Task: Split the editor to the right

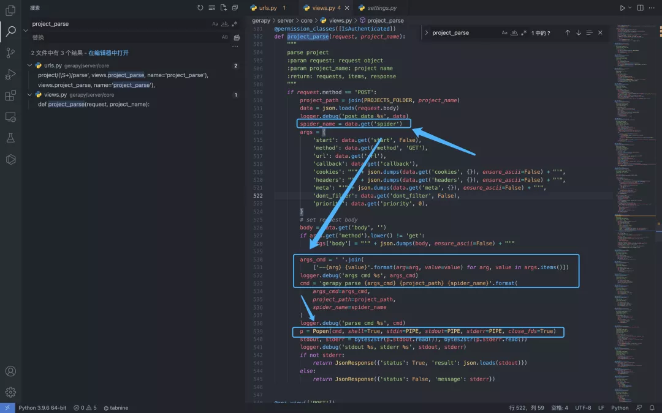Action: (x=641, y=8)
